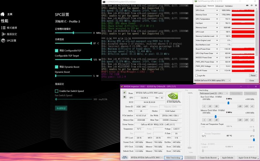
Task: Click Apply Defaults button
Action: [227, 158]
